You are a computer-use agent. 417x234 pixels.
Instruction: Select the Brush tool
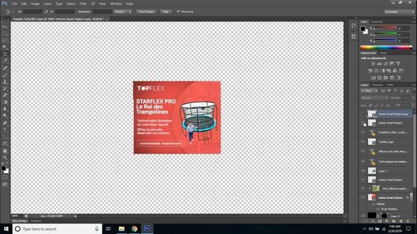(5, 75)
